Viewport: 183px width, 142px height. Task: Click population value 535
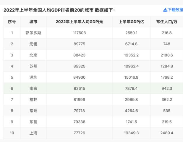click(x=167, y=111)
